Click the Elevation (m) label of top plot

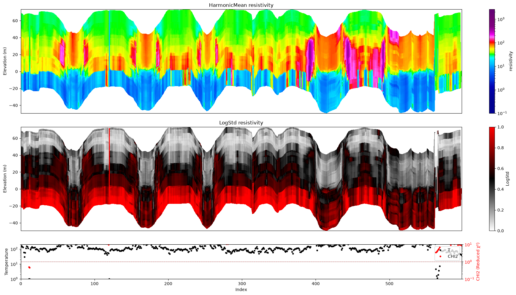coord(5,61)
